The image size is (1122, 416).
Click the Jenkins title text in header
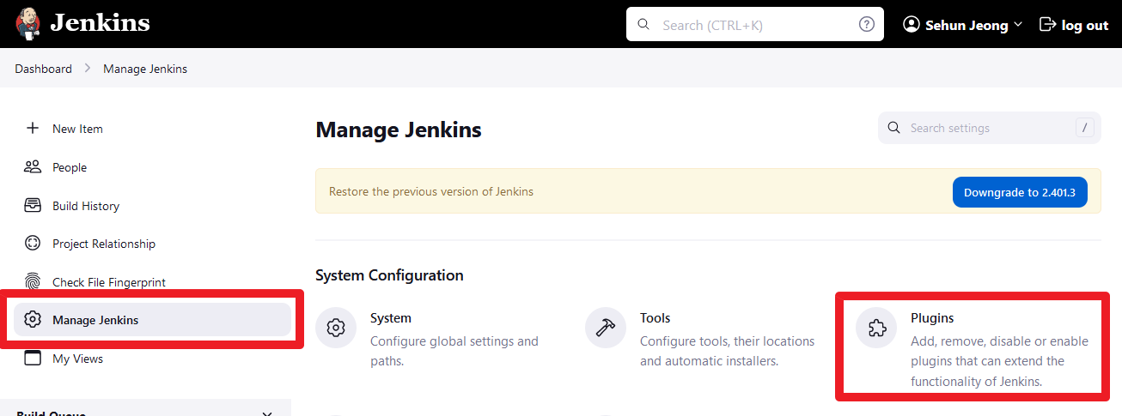(x=100, y=23)
